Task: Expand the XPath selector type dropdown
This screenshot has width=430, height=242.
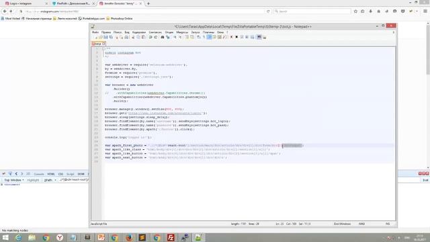Action: click(x=50, y=180)
